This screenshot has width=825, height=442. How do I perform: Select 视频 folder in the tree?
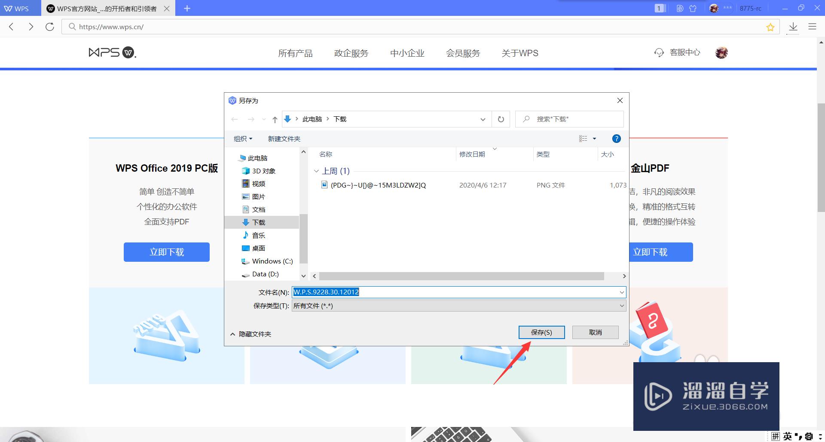tap(258, 184)
